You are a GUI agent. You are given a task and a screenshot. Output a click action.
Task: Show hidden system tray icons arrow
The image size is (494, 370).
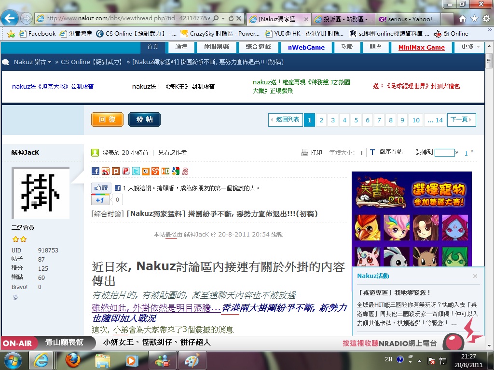click(419, 360)
